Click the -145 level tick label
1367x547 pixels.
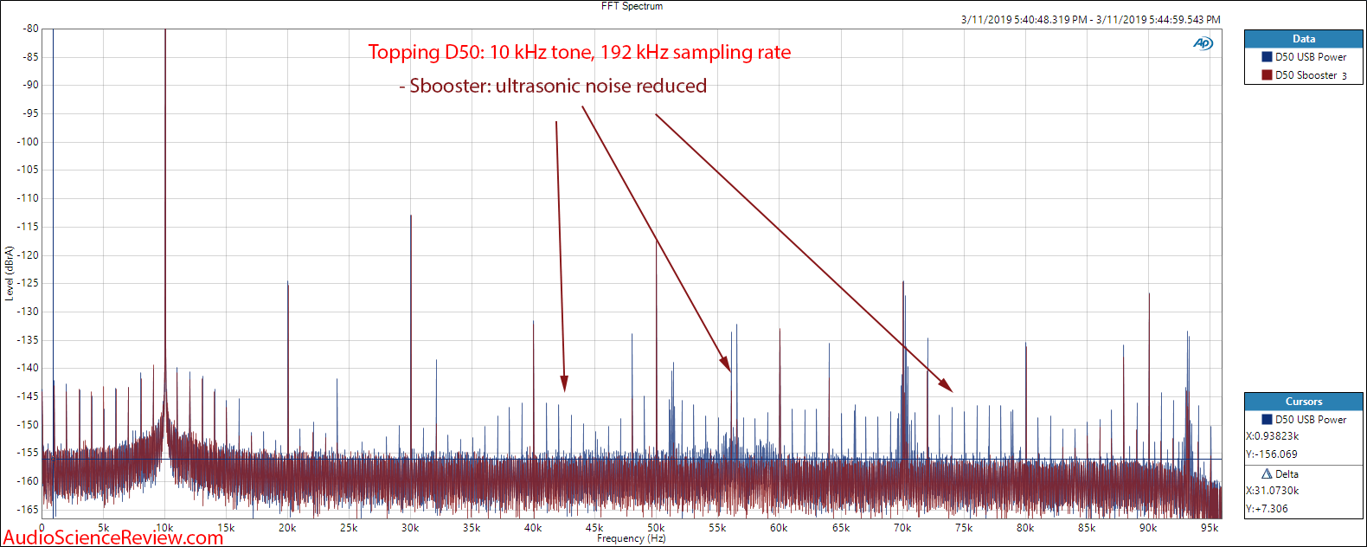(x=28, y=396)
